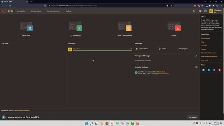Click the 0 Tables summary count
224x126 pixels.
(x=162, y=49)
